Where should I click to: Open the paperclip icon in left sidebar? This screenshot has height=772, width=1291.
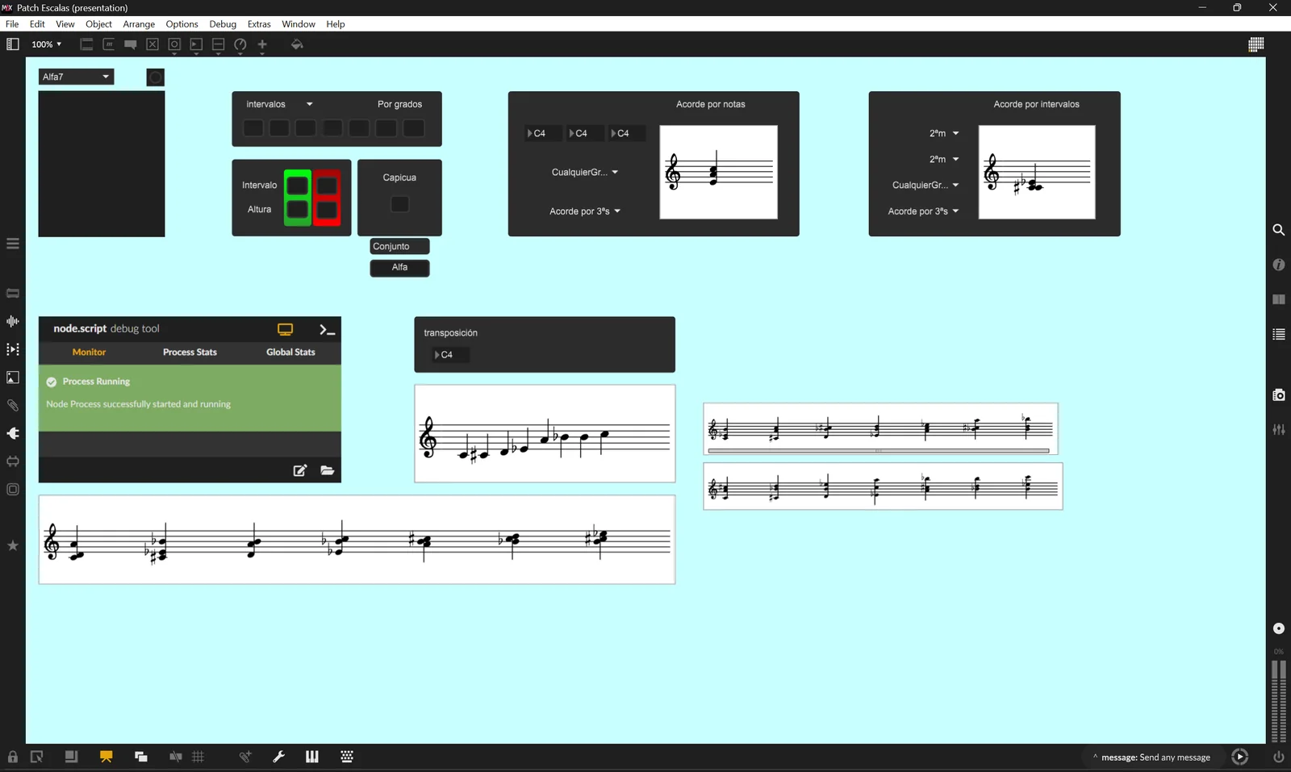(13, 405)
